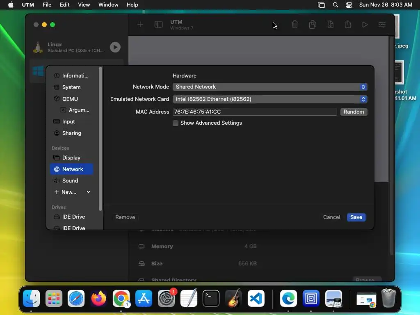
Task: Click the date and time in menu bar
Action: click(386, 5)
